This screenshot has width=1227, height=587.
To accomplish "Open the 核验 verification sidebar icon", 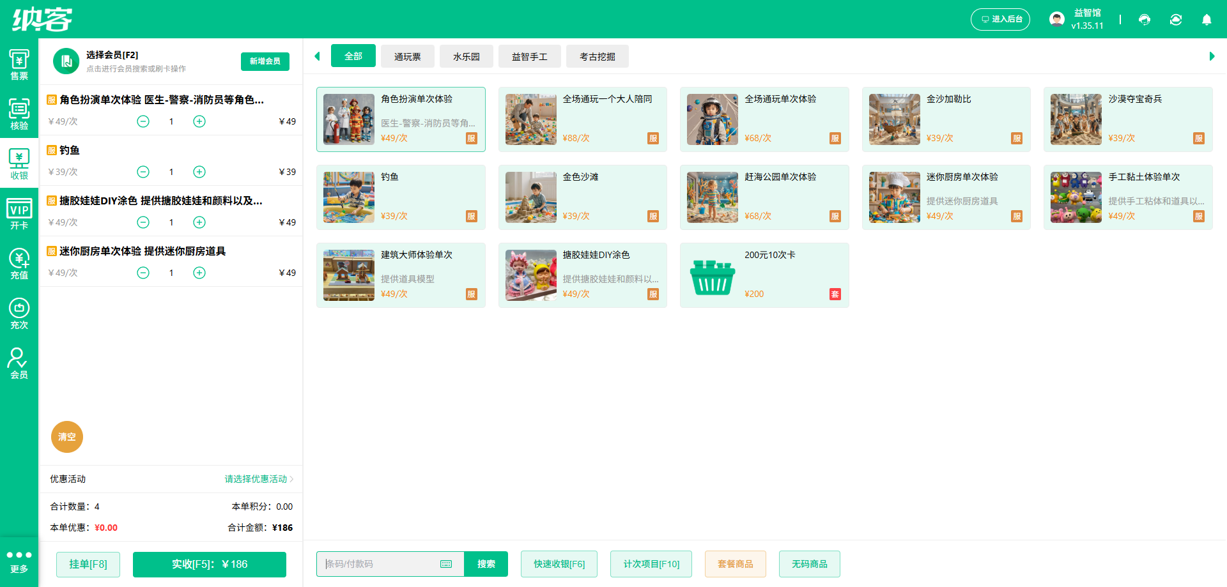I will pos(19,114).
